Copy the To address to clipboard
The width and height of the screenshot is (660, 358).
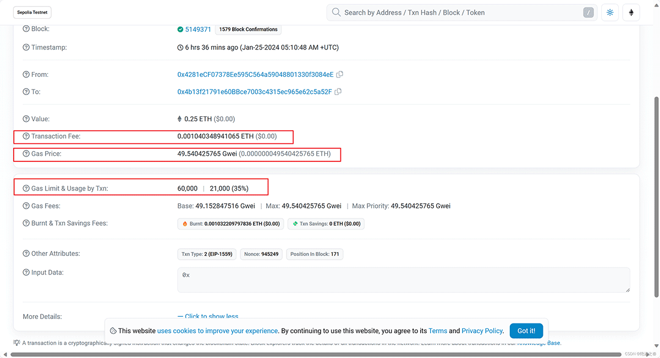coord(338,92)
